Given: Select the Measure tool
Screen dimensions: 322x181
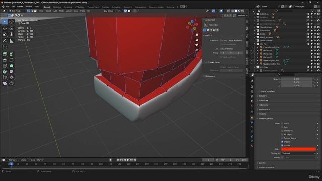Looking at the screenshot, I should point(11,41).
